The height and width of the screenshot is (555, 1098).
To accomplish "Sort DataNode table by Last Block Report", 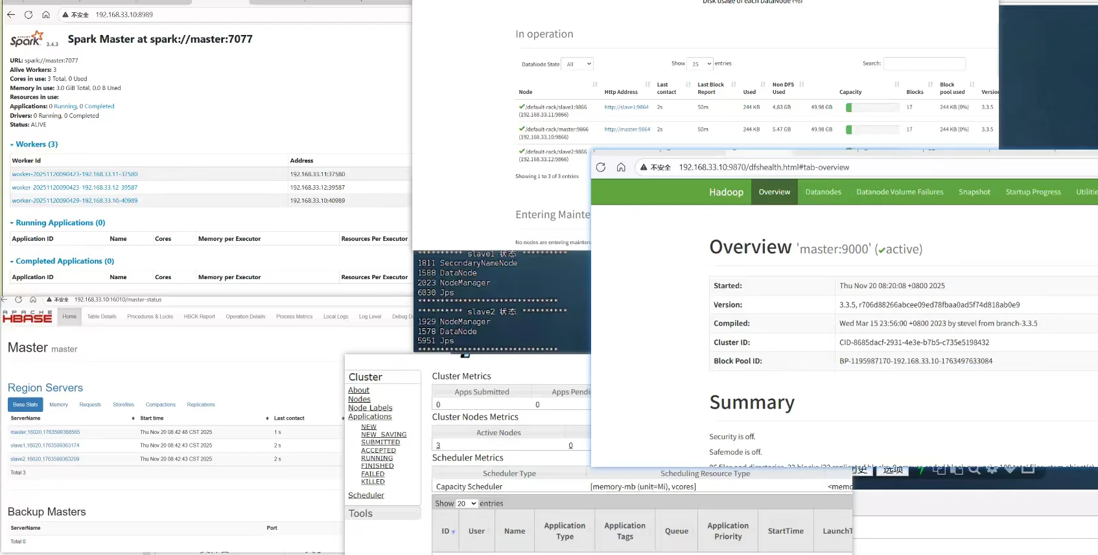I will click(734, 85).
